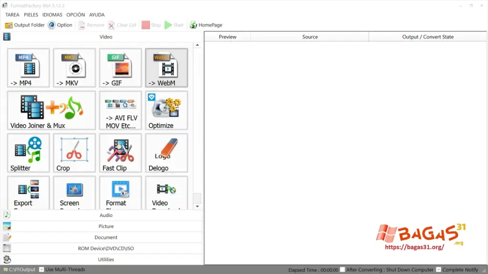Launch the Delogo tool

pos(166,152)
